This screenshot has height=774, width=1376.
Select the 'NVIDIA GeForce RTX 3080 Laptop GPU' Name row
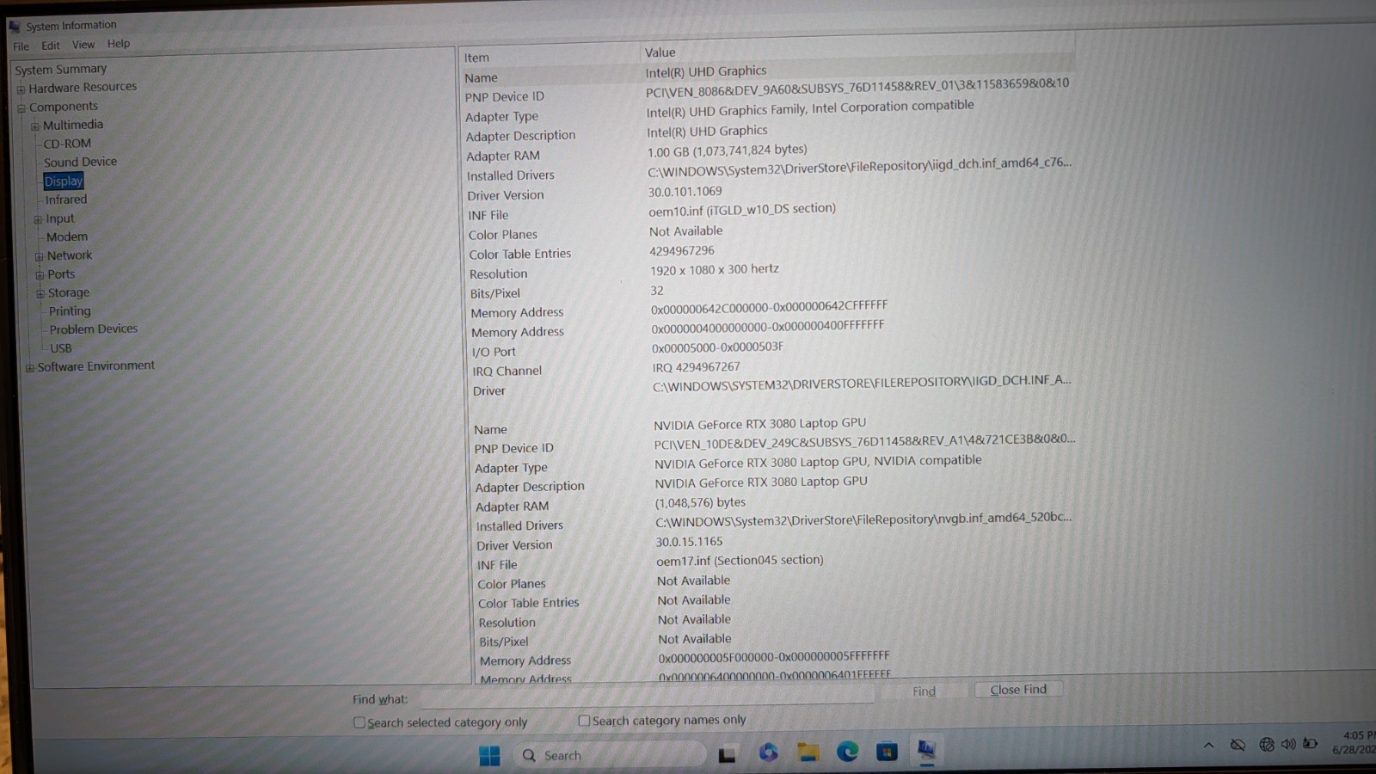pyautogui.click(x=774, y=426)
